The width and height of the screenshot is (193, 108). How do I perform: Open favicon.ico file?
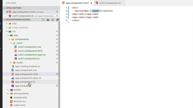coord(20,101)
